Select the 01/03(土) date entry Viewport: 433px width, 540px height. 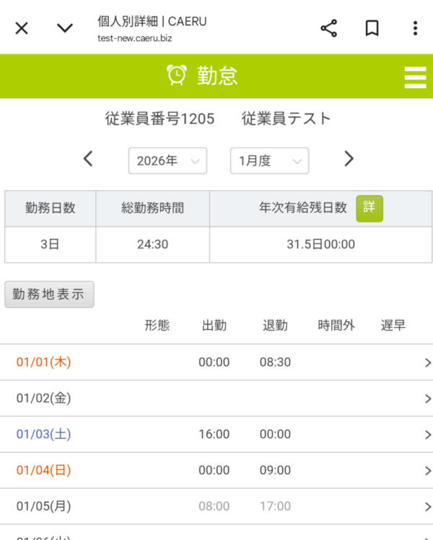[x=43, y=435]
